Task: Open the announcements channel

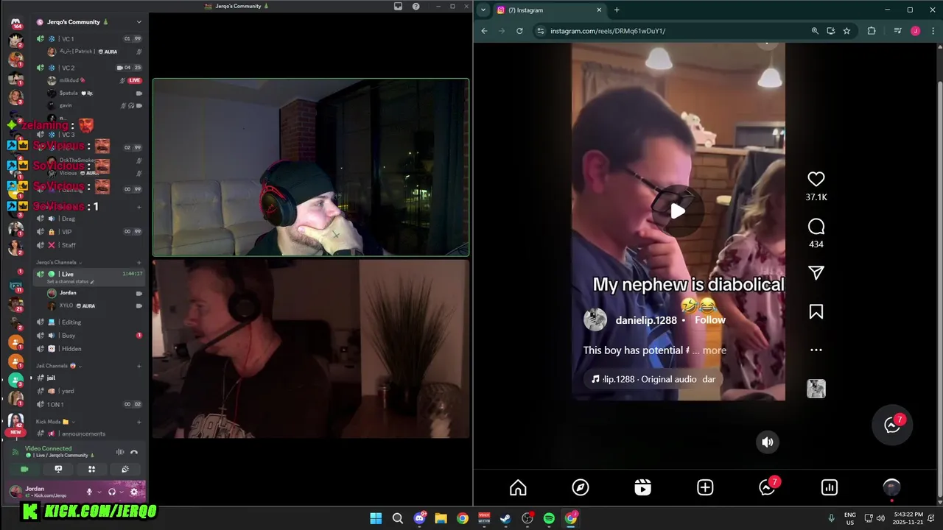Action: tap(88, 434)
